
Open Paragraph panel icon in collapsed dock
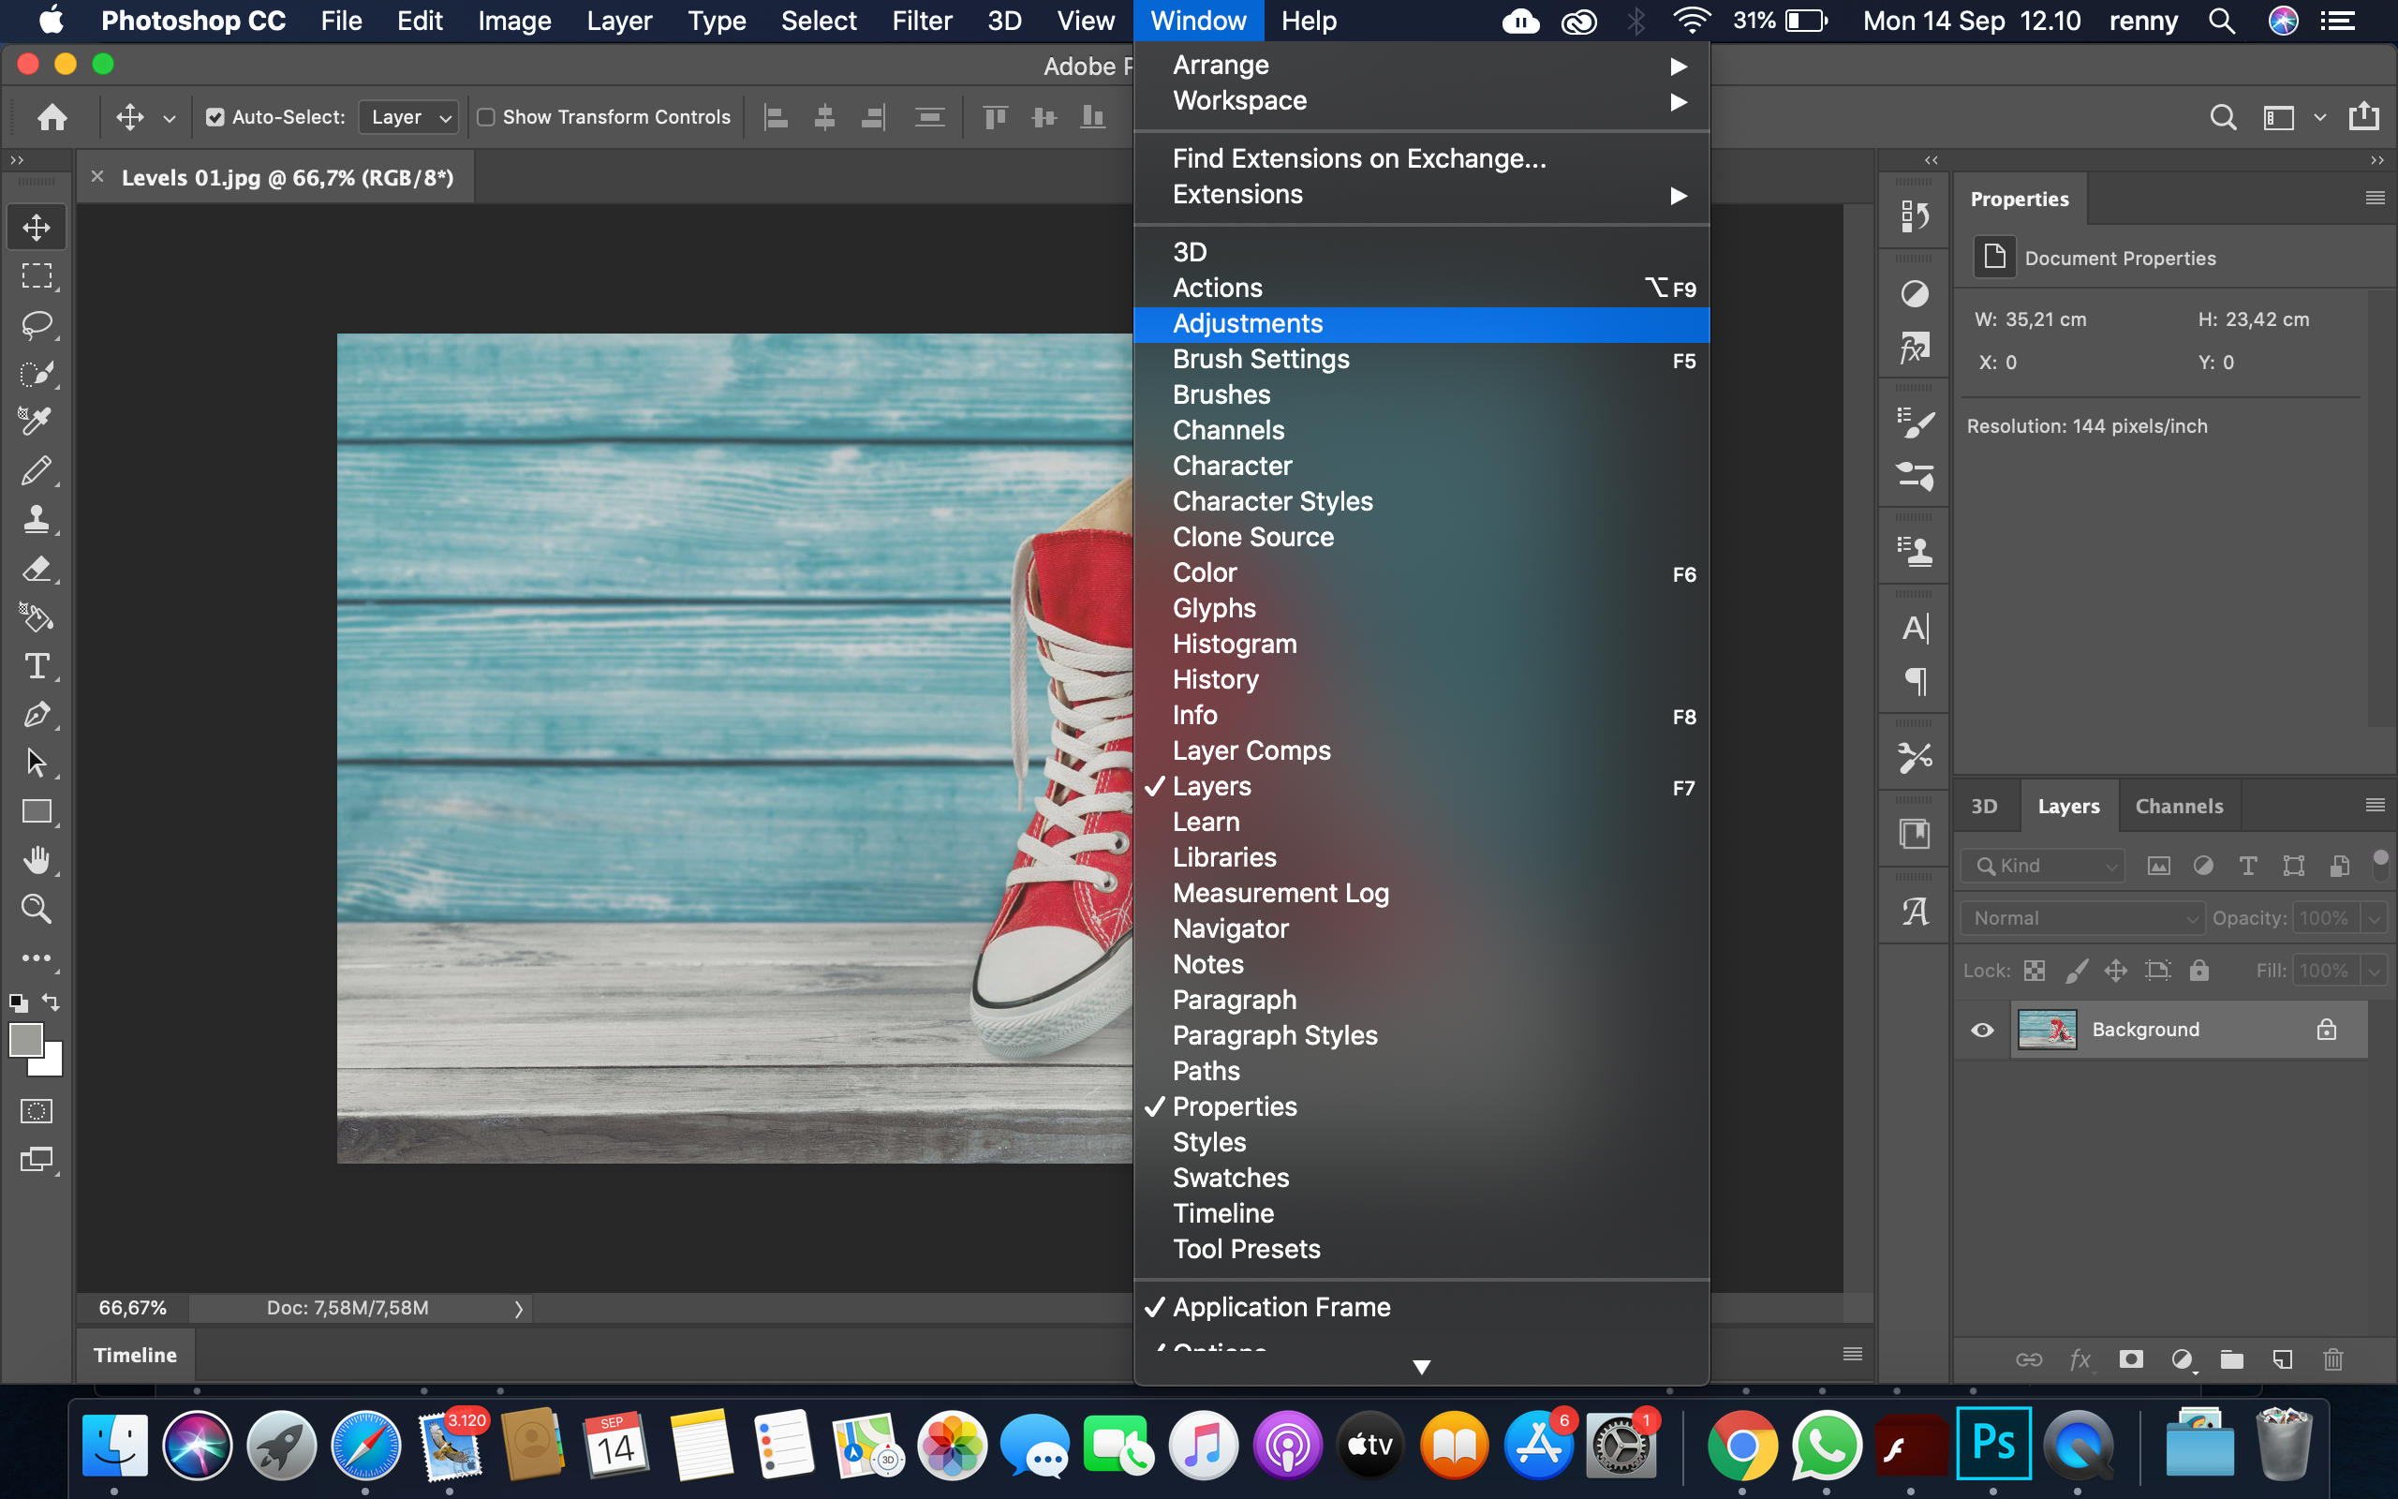click(1915, 681)
